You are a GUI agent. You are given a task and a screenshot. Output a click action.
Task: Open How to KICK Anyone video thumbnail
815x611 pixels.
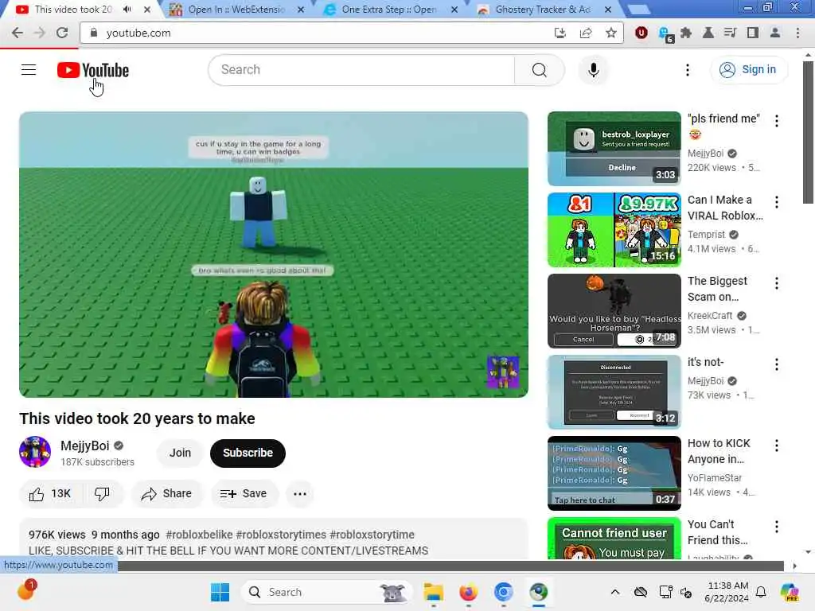(x=614, y=473)
